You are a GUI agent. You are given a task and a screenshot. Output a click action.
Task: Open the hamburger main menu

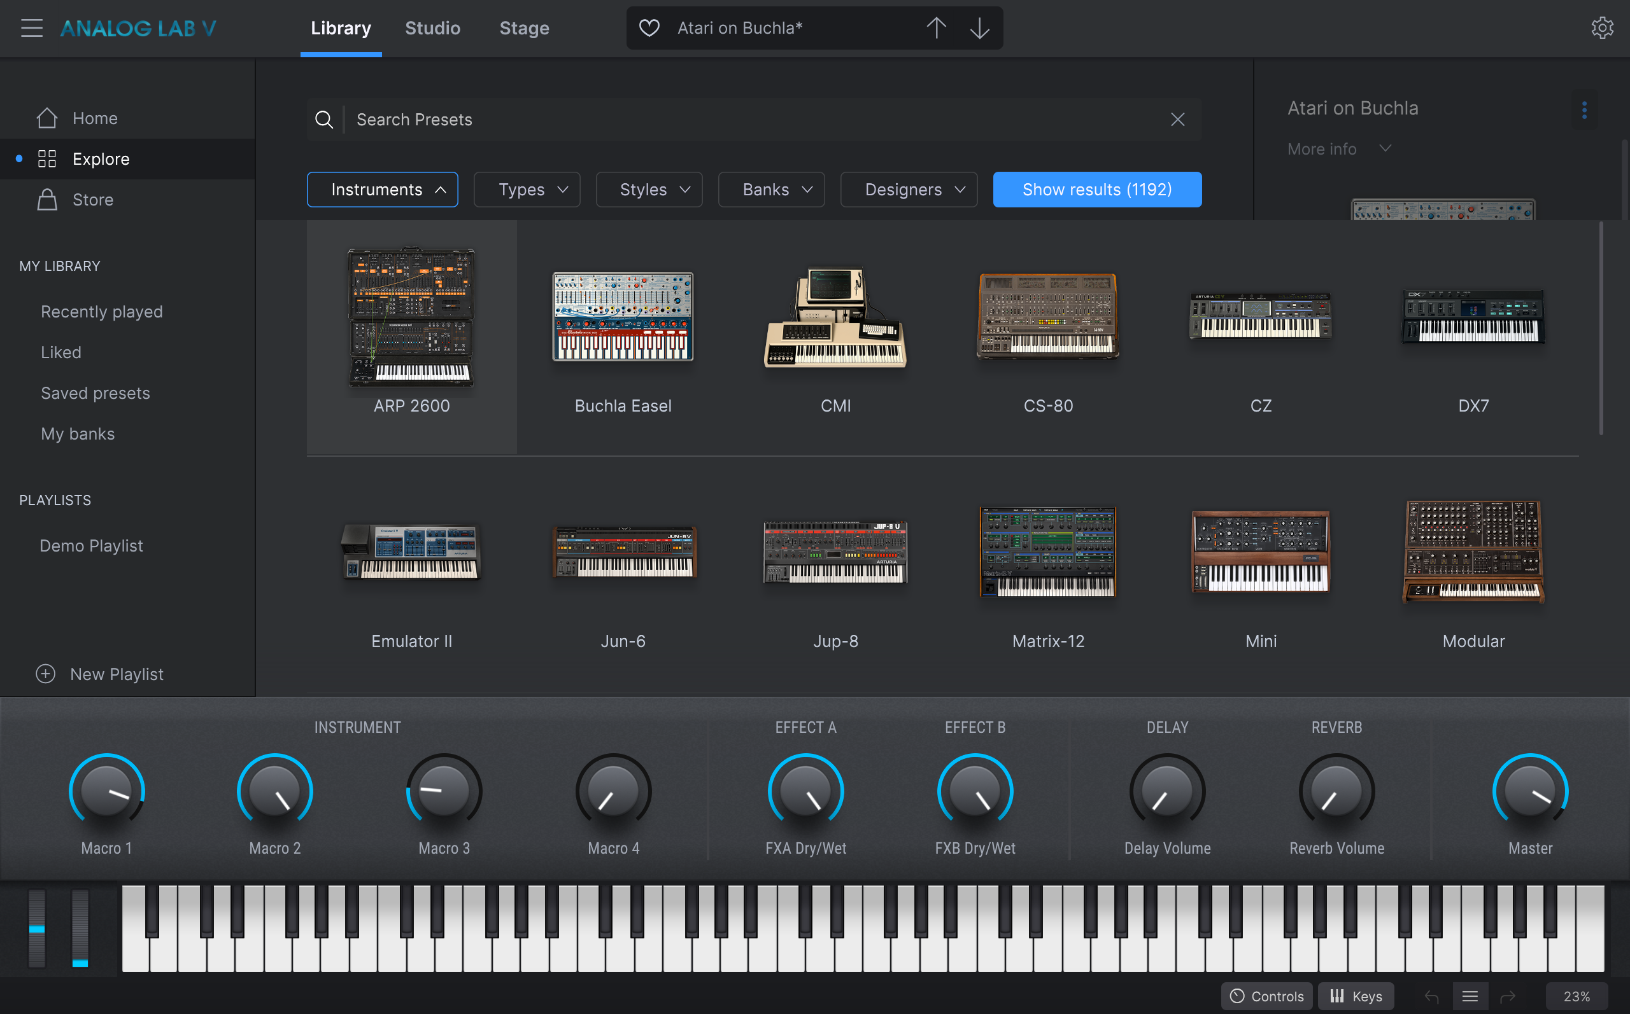32,28
